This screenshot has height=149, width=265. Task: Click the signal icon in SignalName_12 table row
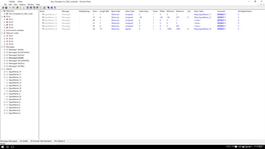click(x=43, y=17)
